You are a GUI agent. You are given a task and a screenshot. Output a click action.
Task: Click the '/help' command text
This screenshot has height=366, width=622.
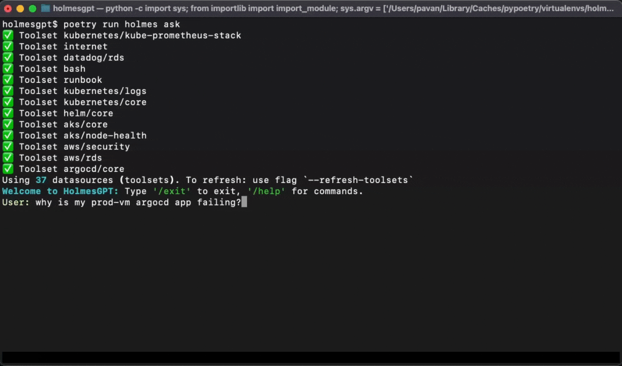point(267,192)
